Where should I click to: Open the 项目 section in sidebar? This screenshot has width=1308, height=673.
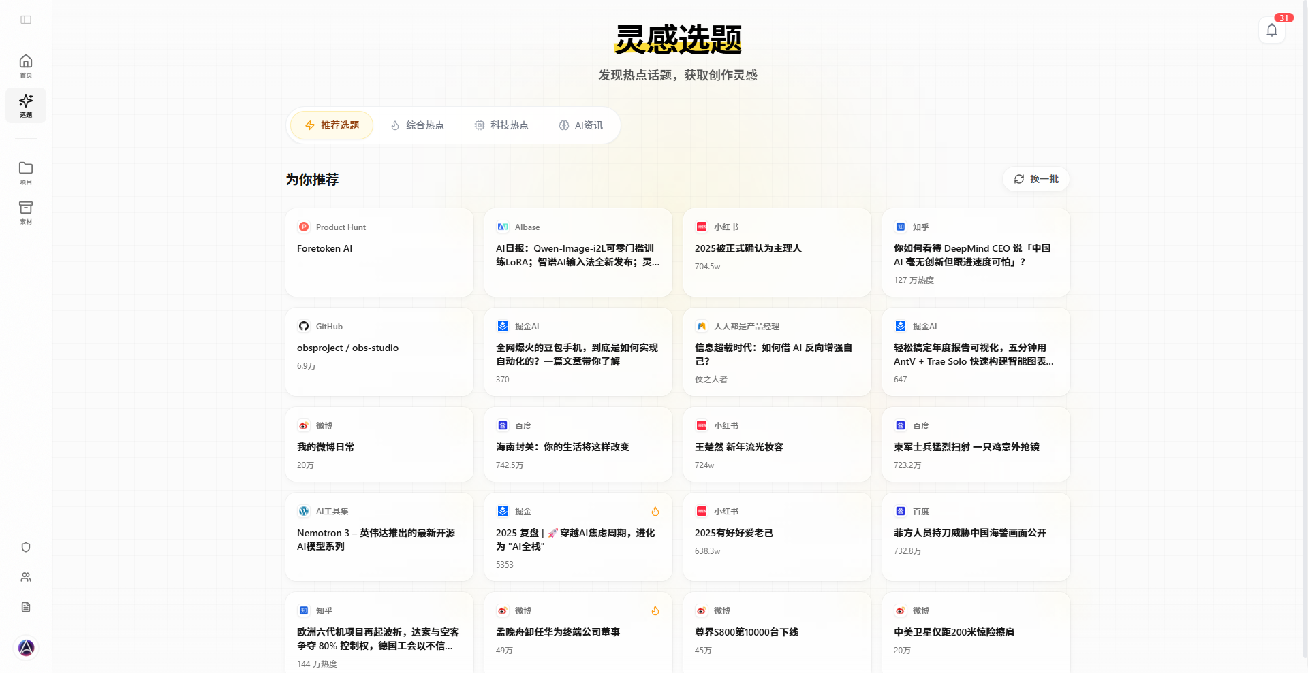click(26, 172)
